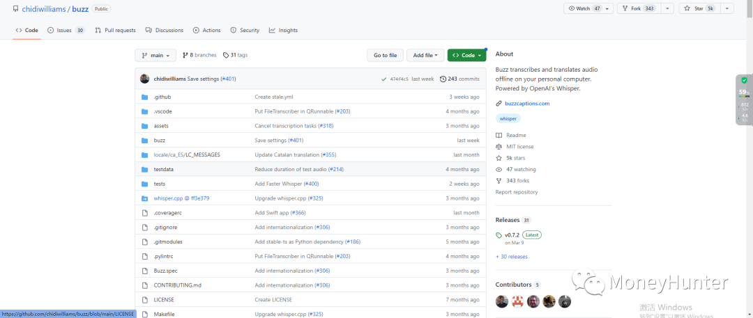The height and width of the screenshot is (318, 753).
Task: Click the whisper topic tag
Action: pos(508,118)
